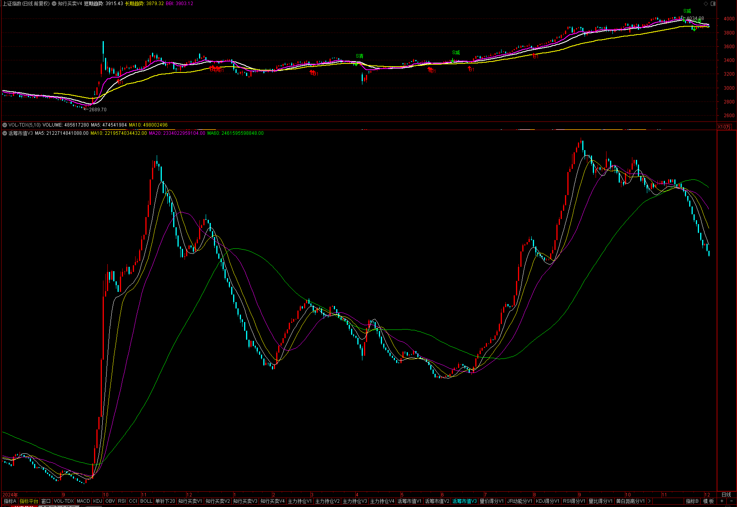
Task: Click the diamond icon at chart top-right
Action: click(706, 4)
